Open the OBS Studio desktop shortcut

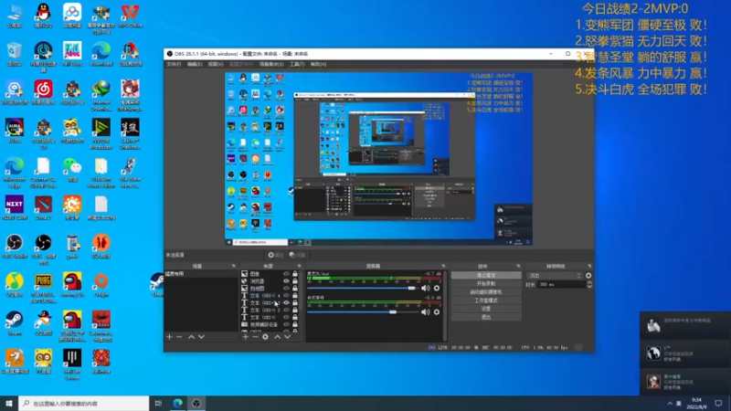[x=15, y=247]
